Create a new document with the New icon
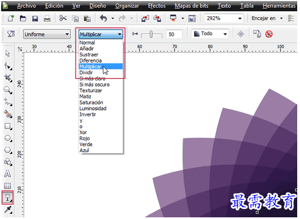This screenshot has height=219, width=300. click(11, 18)
